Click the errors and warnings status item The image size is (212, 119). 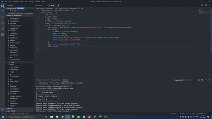4,114
